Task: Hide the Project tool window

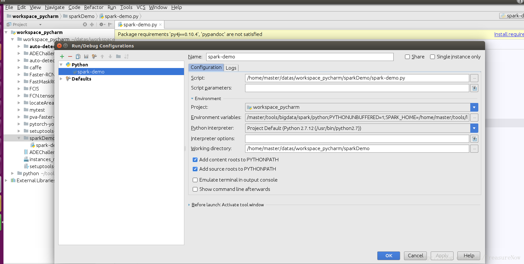Action: point(110,24)
